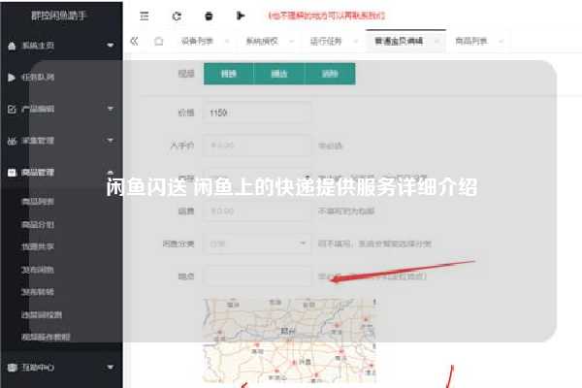Switch to the 运行任务 tab
The image size is (582, 388).
tap(326, 41)
